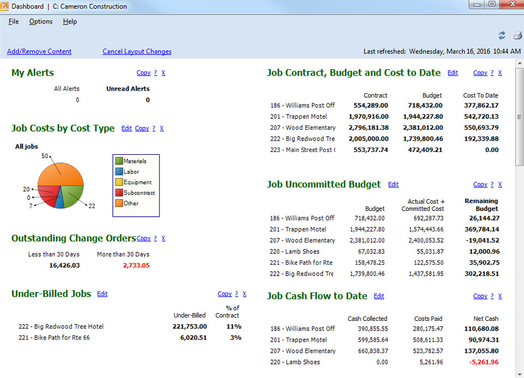Edit the Under-Billed Jobs panel
The height and width of the screenshot is (378, 524).
(102, 294)
